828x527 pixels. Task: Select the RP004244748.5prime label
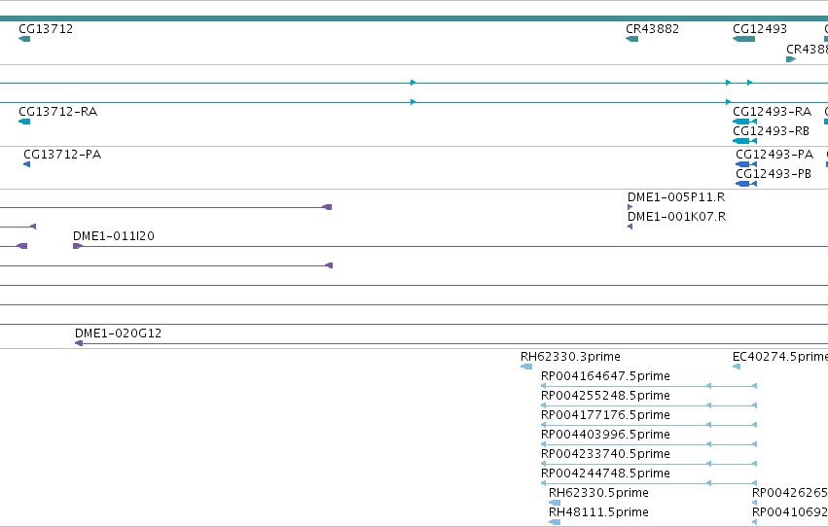606,474
